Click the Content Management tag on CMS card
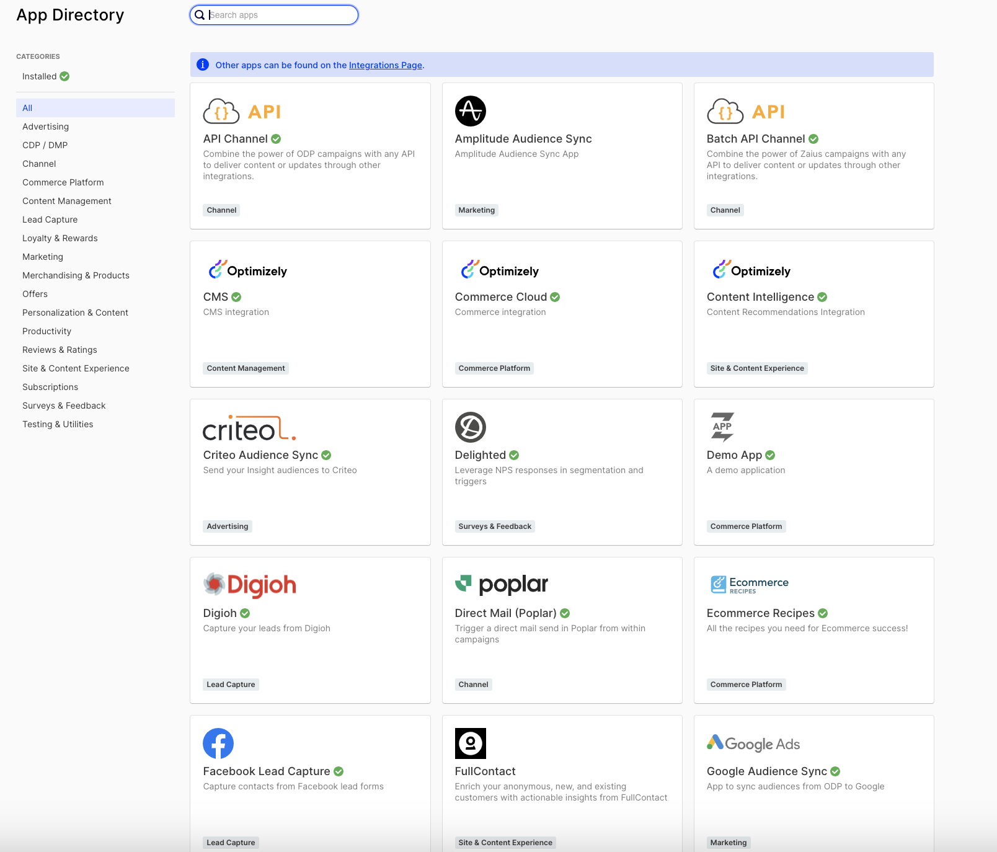The image size is (997, 852). tap(246, 368)
